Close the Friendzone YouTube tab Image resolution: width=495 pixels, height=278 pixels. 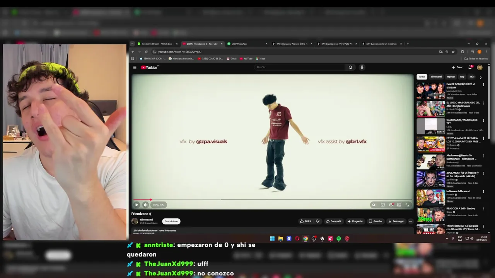[x=222, y=44]
